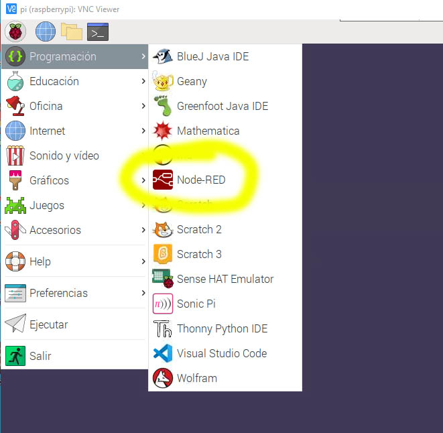Launch the web browser globe icon in taskbar
The width and height of the screenshot is (443, 433).
[x=46, y=32]
